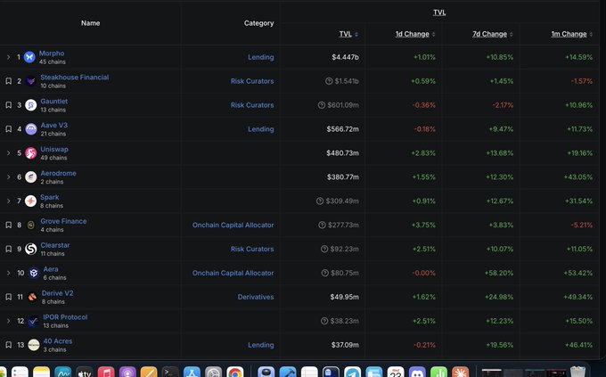
Task: Click the $49.95m TVL value
Action: [x=344, y=297]
